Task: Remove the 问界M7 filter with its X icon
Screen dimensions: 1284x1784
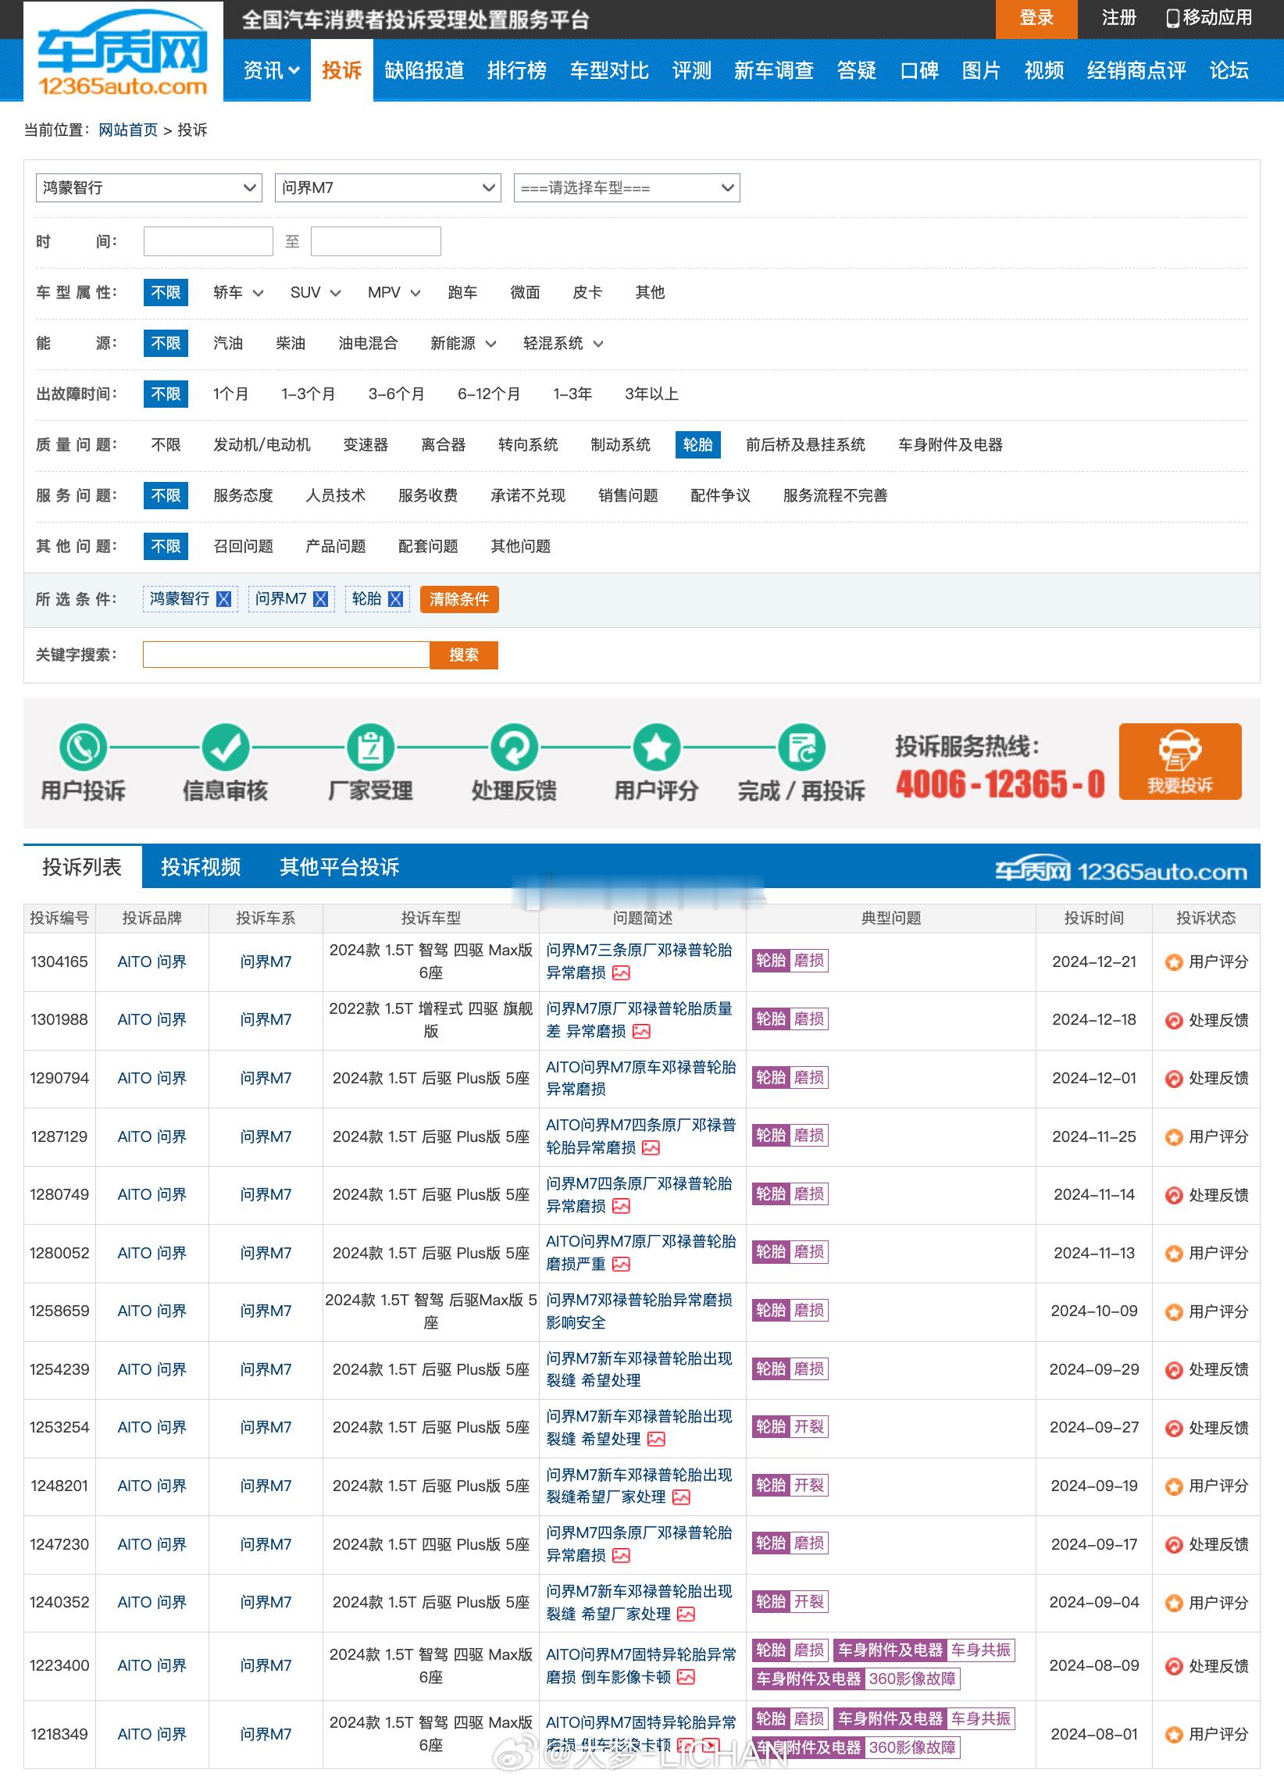Action: [321, 599]
